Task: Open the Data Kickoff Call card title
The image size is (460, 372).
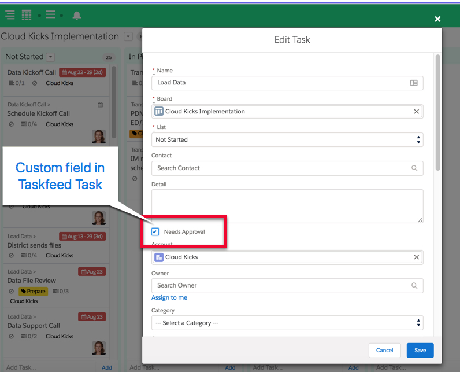Action: click(31, 72)
